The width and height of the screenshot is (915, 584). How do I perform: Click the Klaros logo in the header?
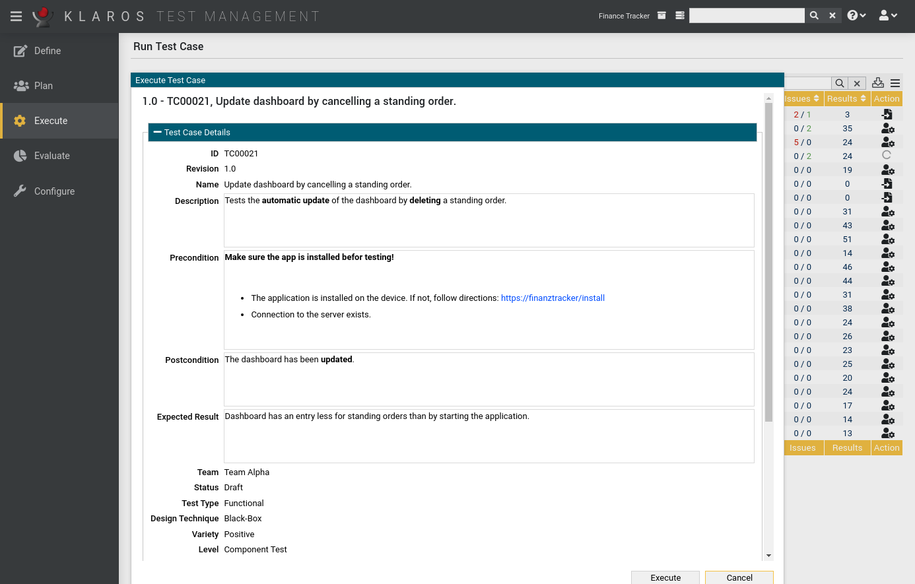tap(41, 16)
